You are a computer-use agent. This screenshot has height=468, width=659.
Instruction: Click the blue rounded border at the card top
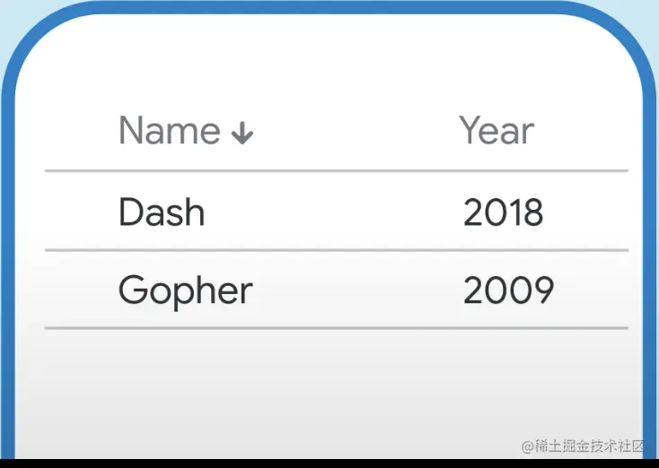click(x=329, y=7)
